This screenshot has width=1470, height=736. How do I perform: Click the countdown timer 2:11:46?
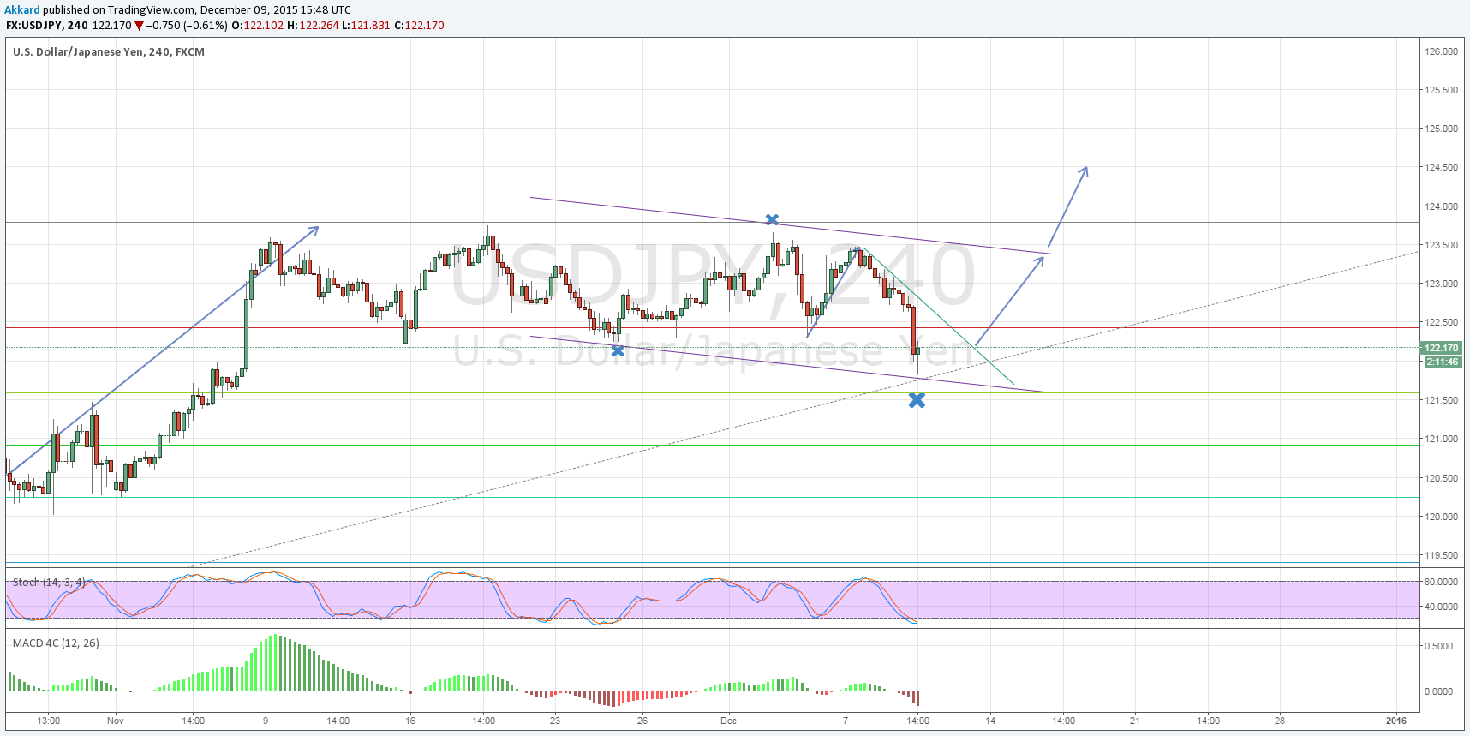pos(1442,362)
